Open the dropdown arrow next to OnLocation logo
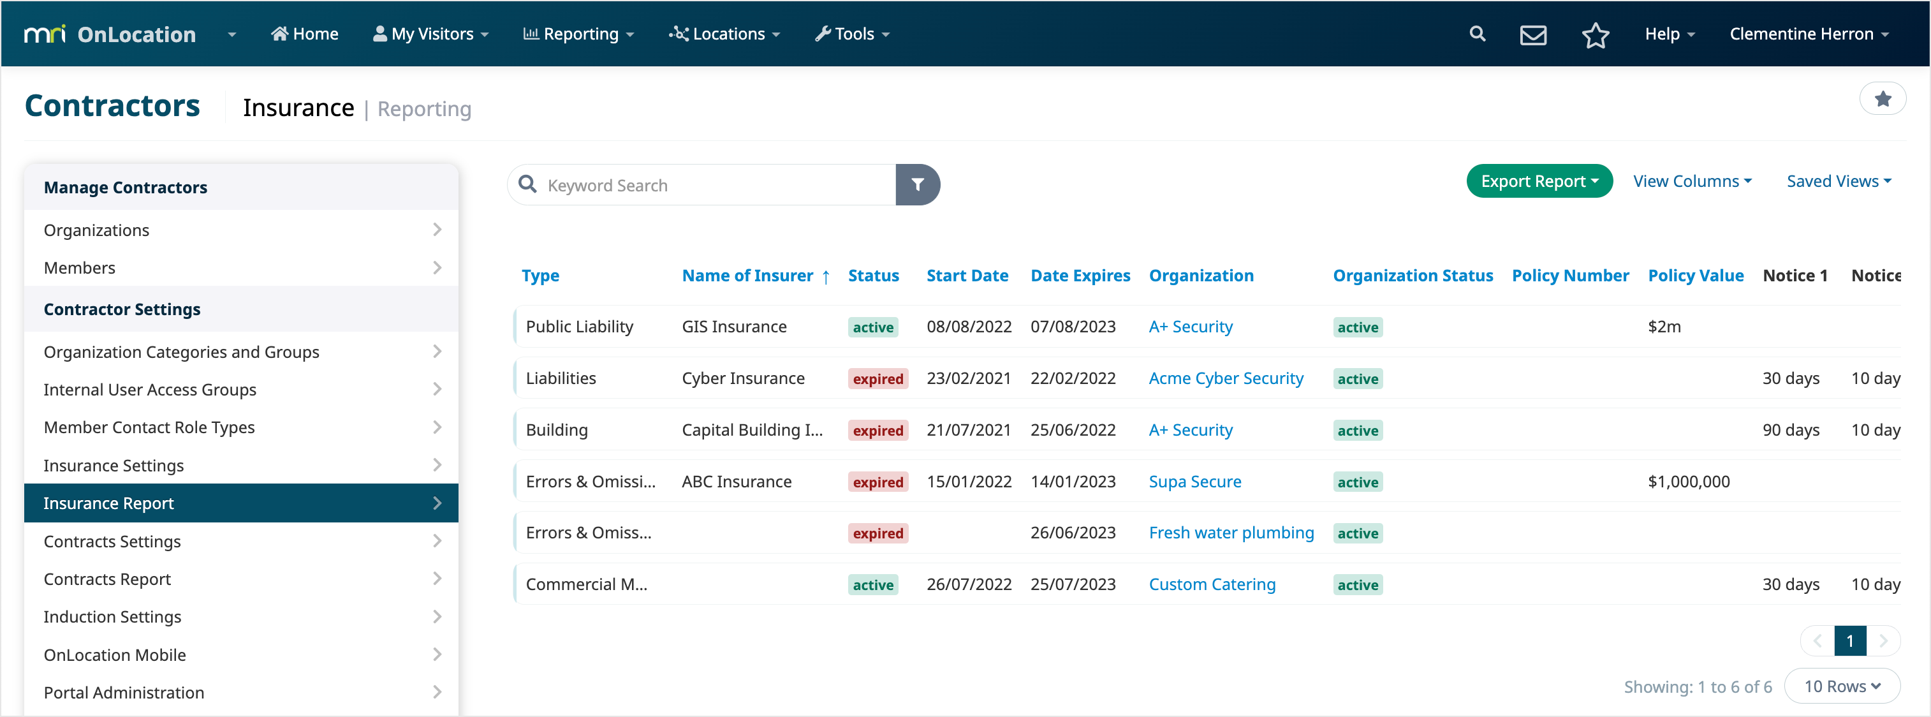This screenshot has height=717, width=1931. click(x=231, y=34)
